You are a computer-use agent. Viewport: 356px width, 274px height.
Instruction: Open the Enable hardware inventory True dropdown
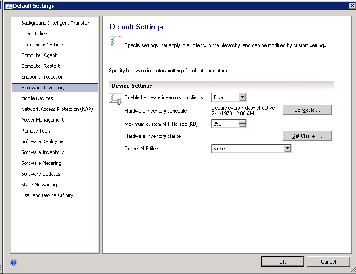(x=242, y=97)
